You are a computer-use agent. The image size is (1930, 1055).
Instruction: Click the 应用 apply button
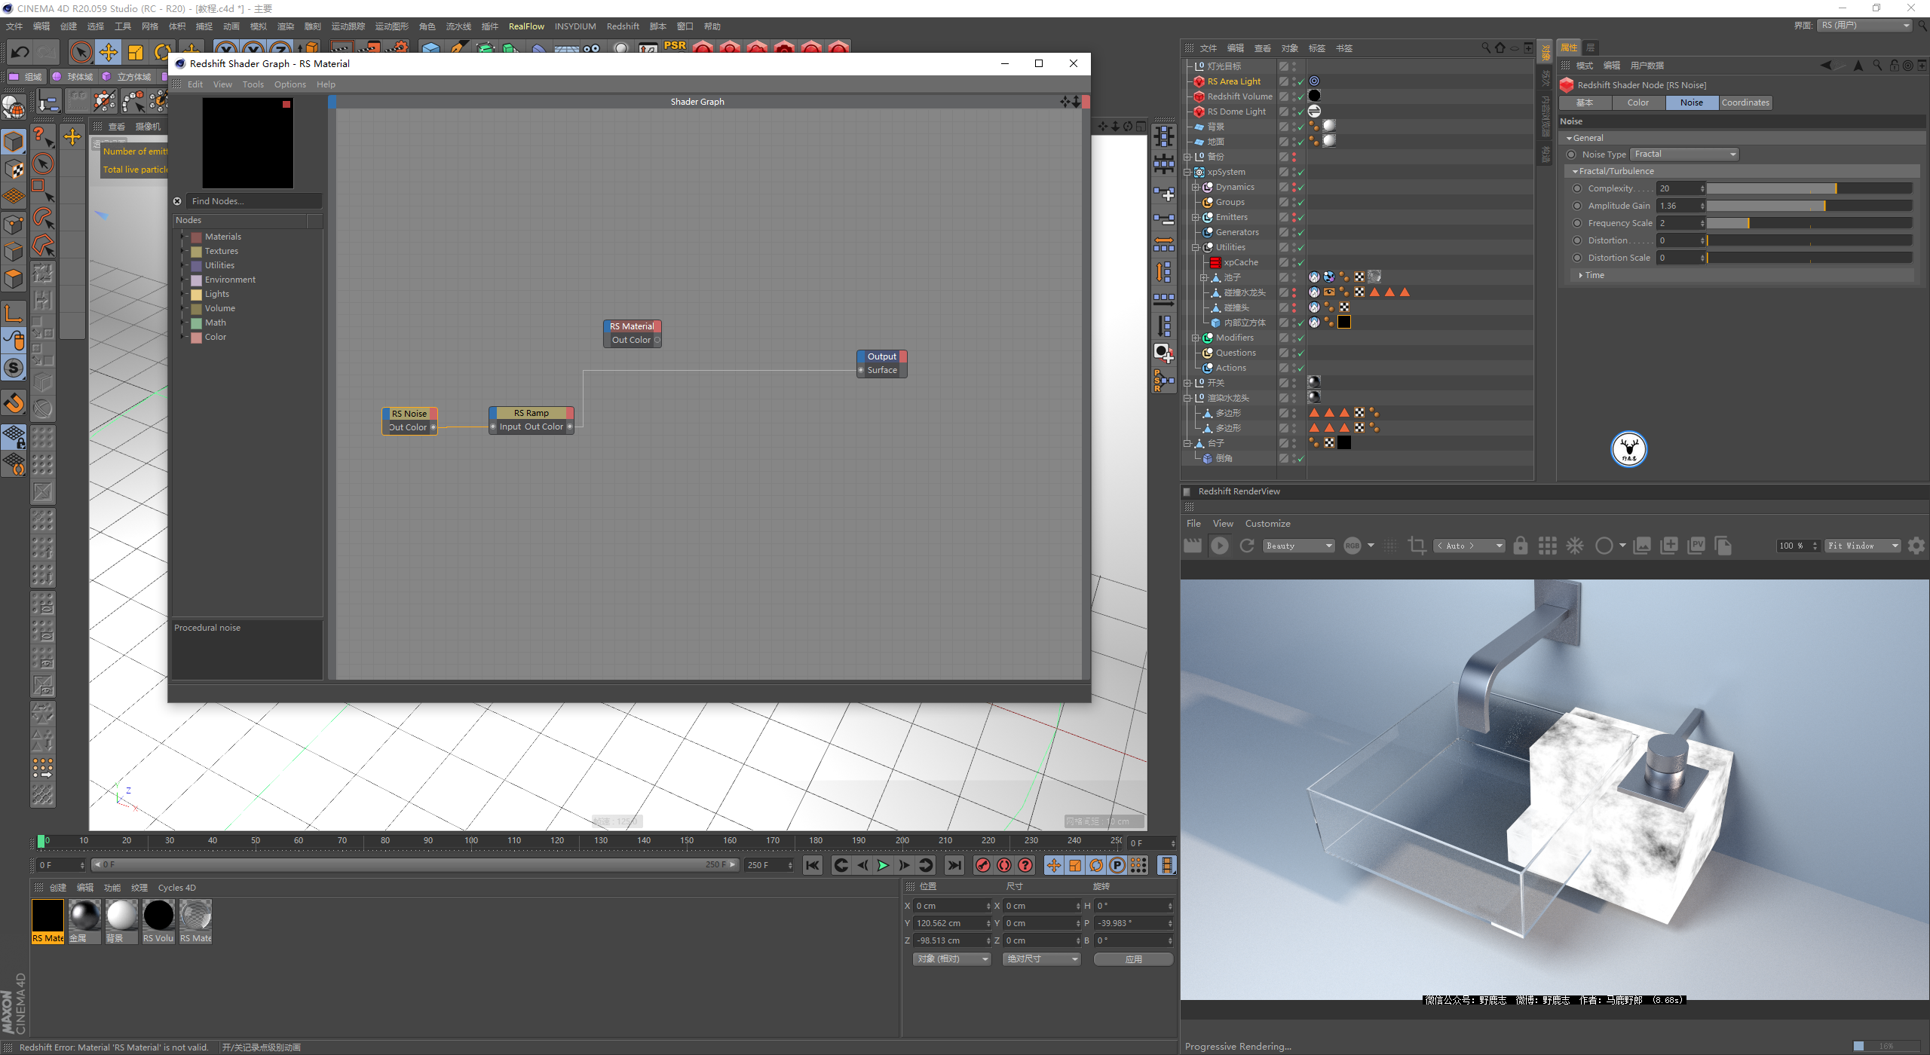click(1133, 959)
